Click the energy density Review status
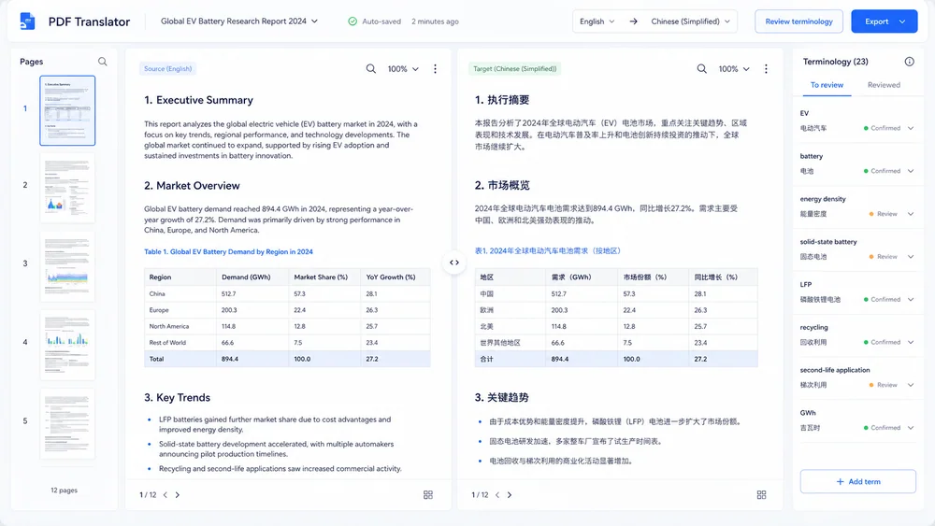 [884, 214]
